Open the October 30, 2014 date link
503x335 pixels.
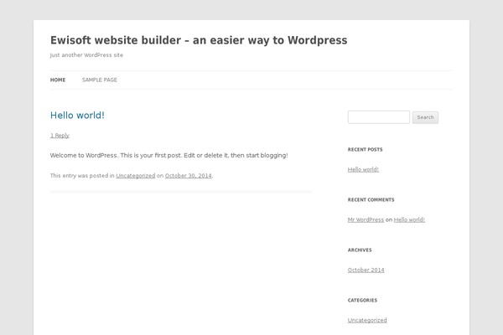pos(189,176)
